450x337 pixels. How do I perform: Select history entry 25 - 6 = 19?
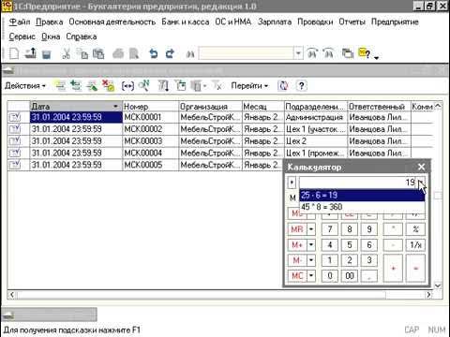pos(362,196)
